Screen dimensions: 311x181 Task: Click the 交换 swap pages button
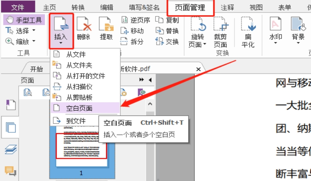coord(167,42)
